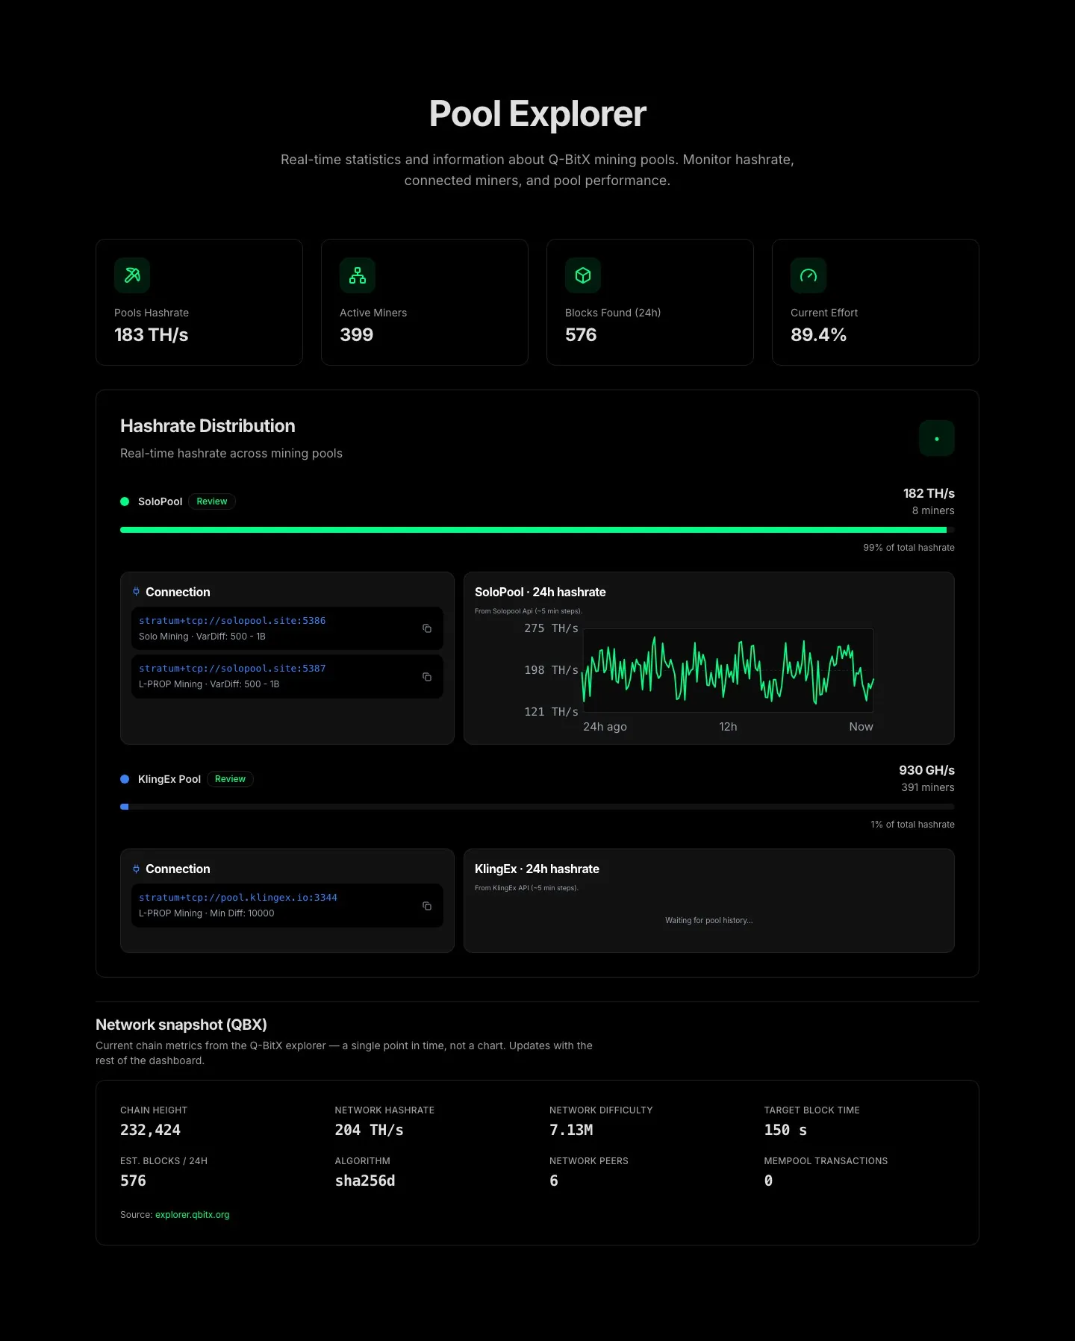
Task: Click the 'Waiting for pool history...' message
Action: (709, 920)
